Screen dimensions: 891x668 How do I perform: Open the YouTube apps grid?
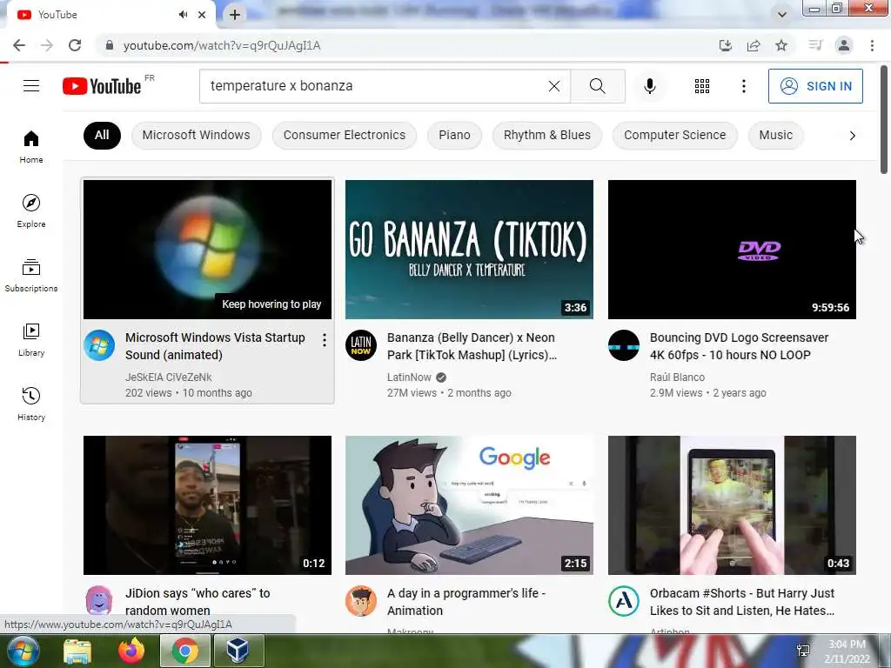click(702, 86)
